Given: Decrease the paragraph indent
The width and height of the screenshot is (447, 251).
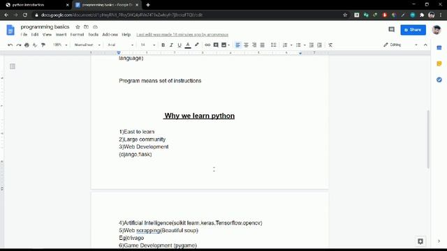Looking at the screenshot, I should coord(312,45).
